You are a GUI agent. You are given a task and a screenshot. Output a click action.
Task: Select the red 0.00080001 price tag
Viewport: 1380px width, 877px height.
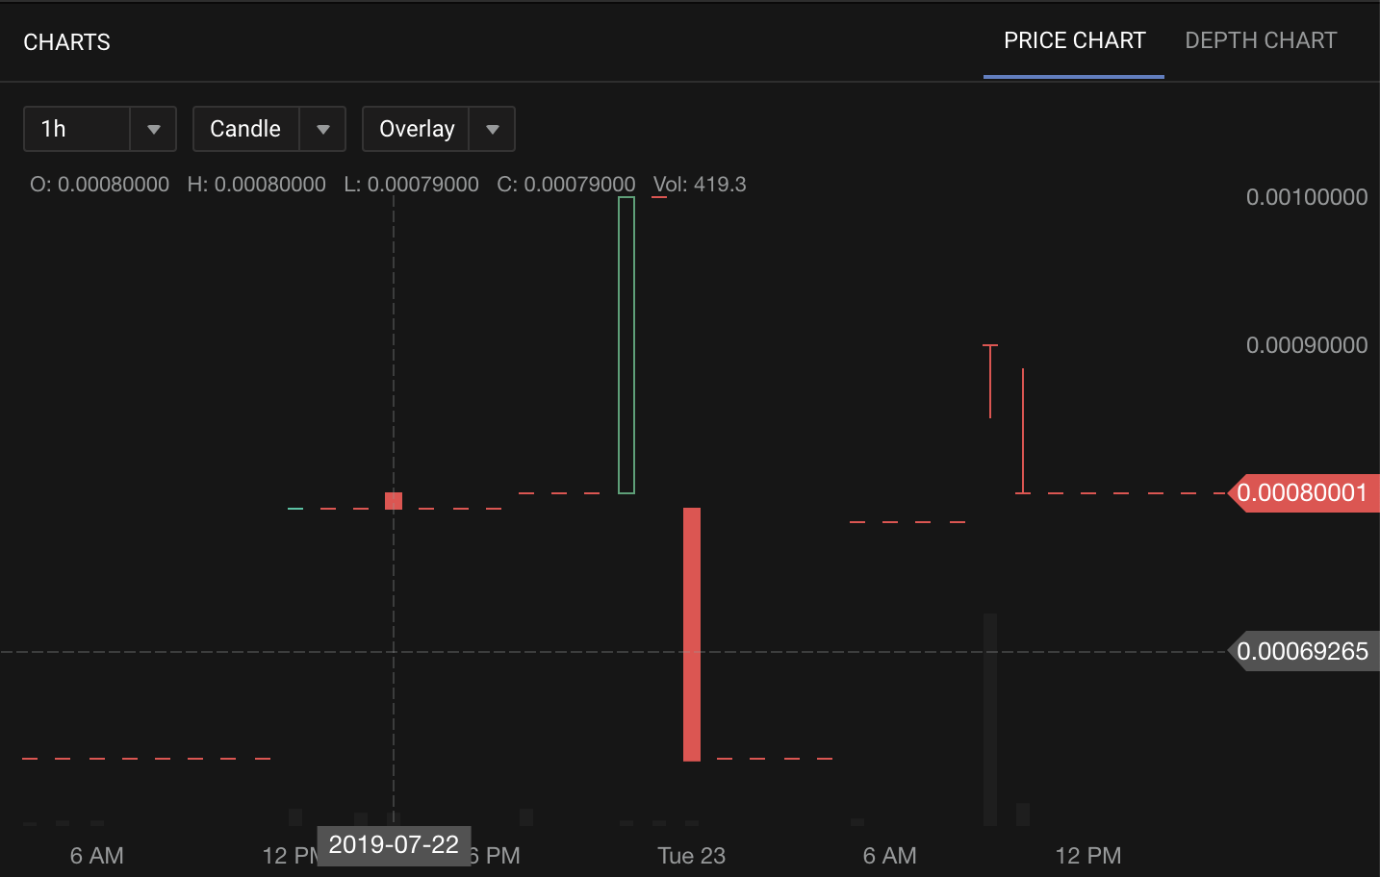click(x=1303, y=493)
